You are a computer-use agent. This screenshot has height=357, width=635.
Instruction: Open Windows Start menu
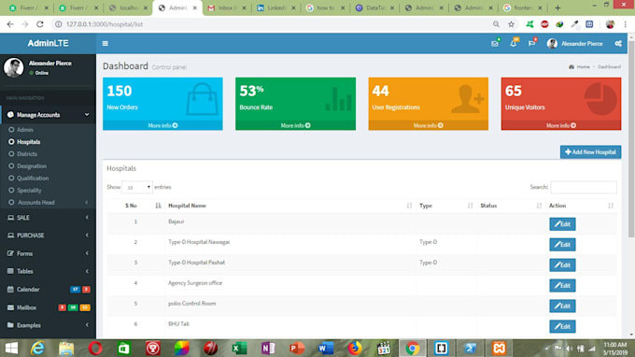[x=11, y=348]
